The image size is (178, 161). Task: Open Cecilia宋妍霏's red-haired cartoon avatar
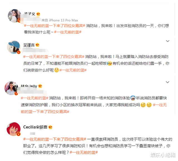[x=14, y=129]
